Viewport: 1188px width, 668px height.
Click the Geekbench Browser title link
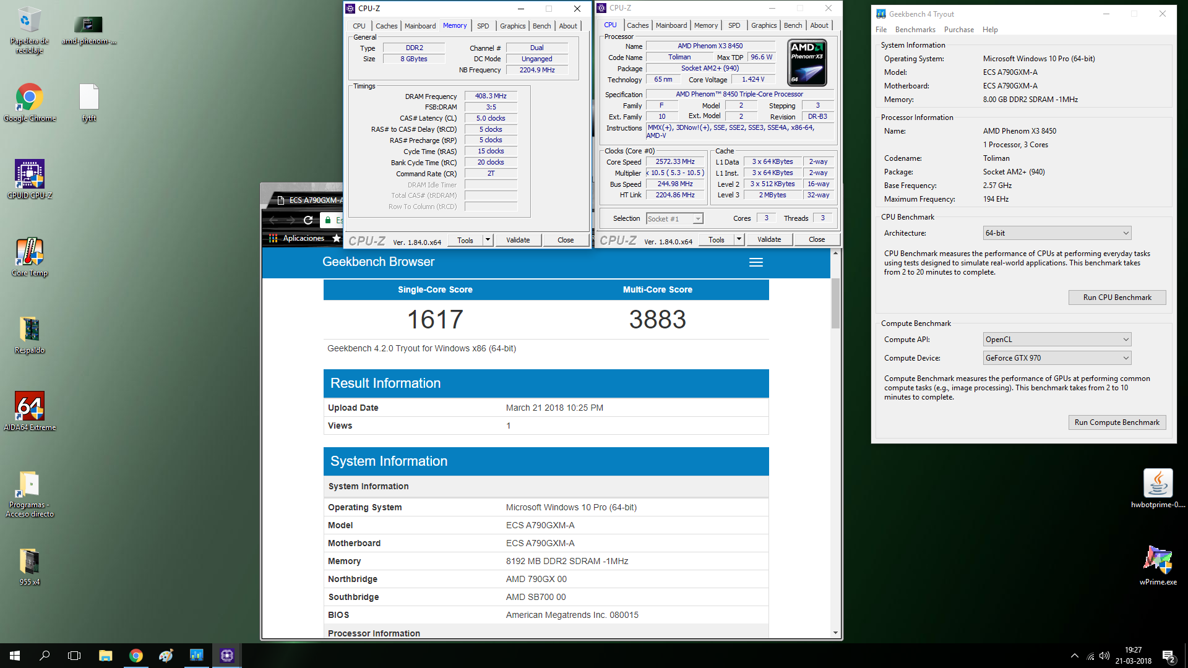[378, 262]
